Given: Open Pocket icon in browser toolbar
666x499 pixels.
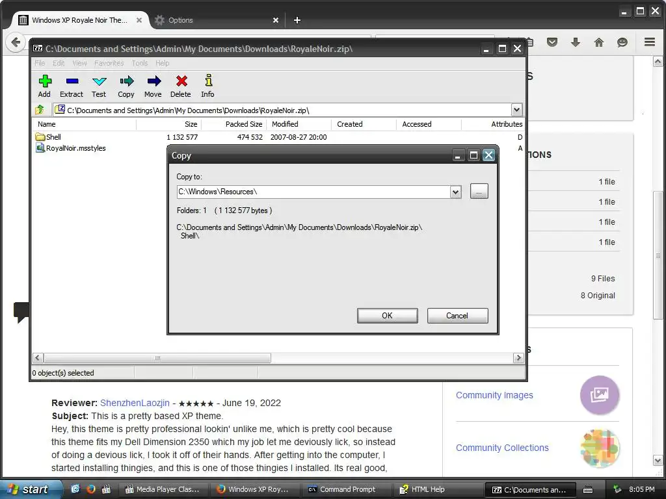Looking at the screenshot, I should click(552, 42).
